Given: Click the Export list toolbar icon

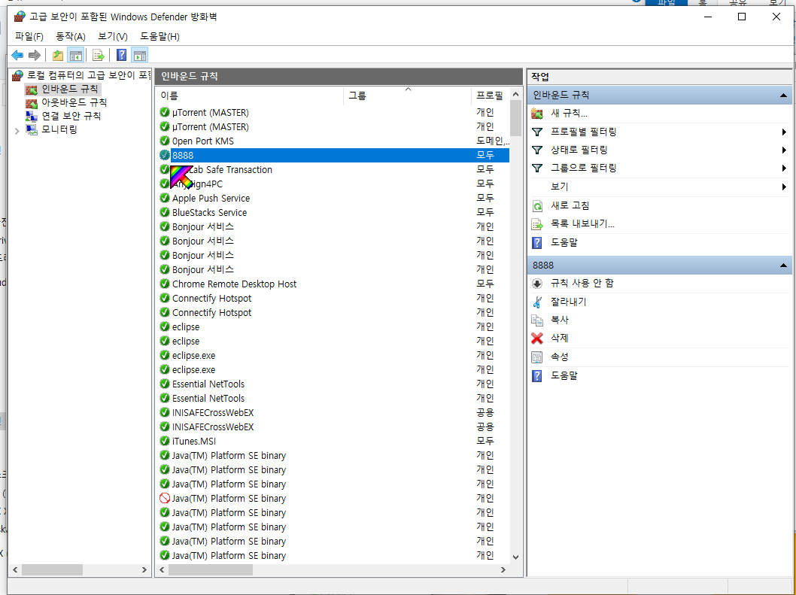Looking at the screenshot, I should tap(99, 56).
